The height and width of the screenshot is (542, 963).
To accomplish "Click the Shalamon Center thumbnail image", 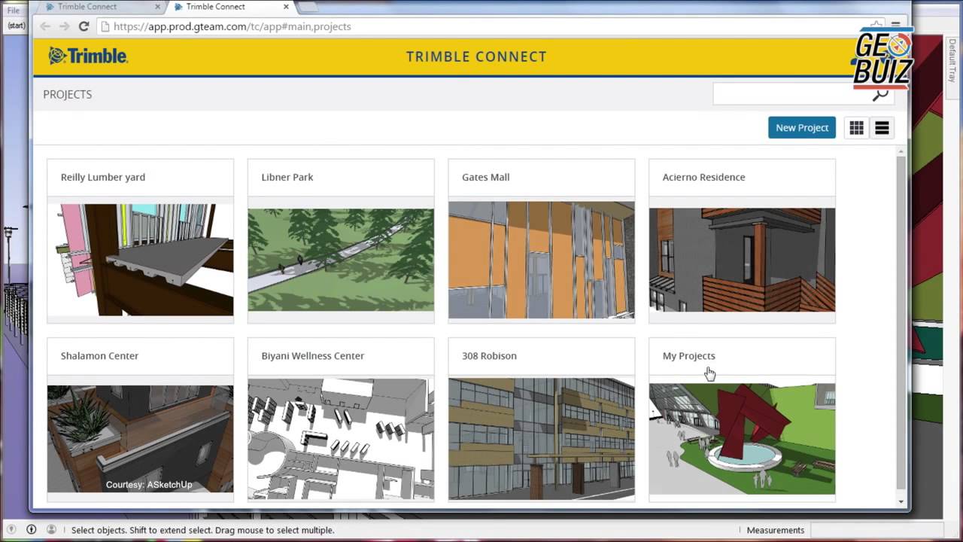I will [141, 439].
